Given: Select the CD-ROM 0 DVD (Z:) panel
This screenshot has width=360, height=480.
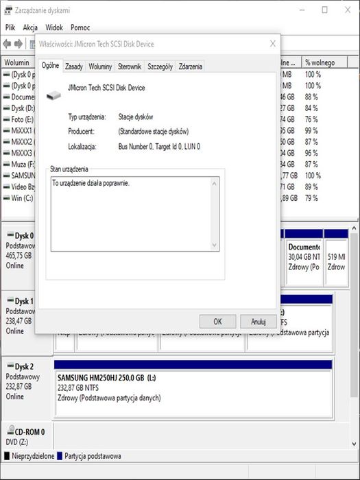Looking at the screenshot, I should coord(27,436).
